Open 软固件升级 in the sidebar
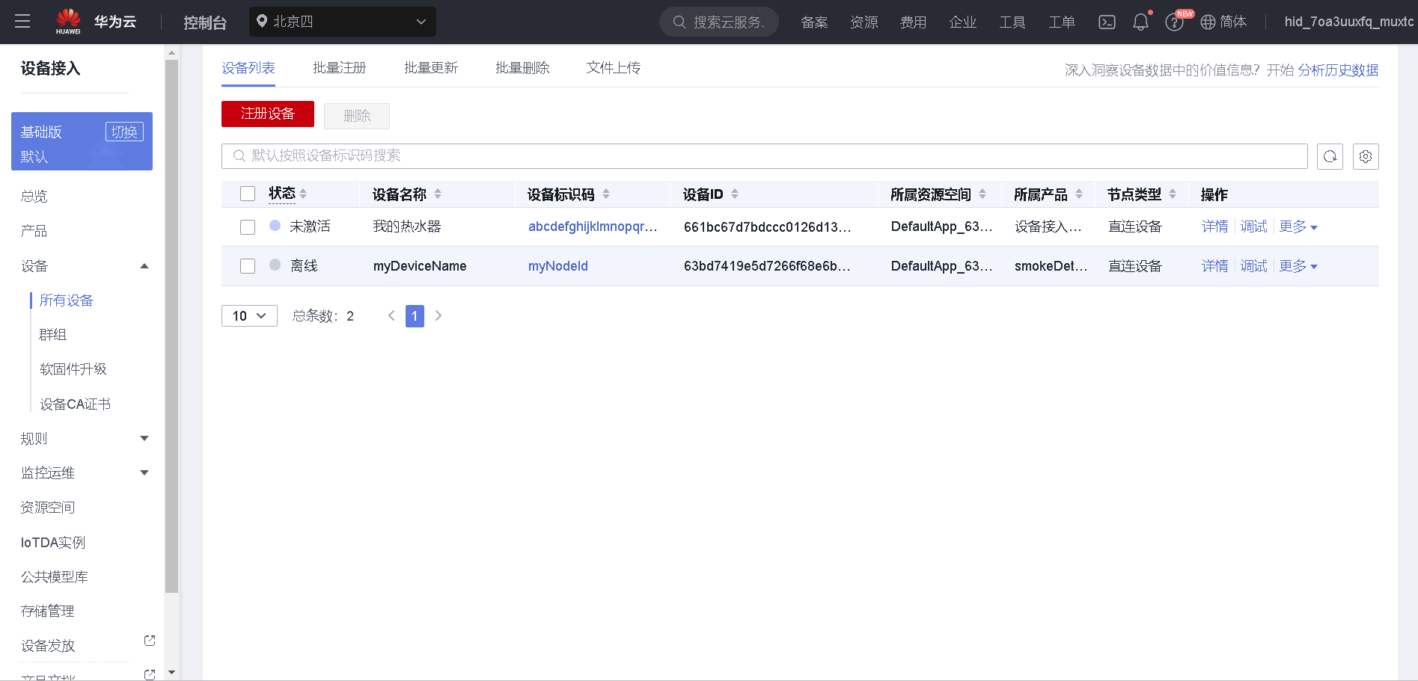Image resolution: width=1418 pixels, height=681 pixels. pyautogui.click(x=73, y=369)
